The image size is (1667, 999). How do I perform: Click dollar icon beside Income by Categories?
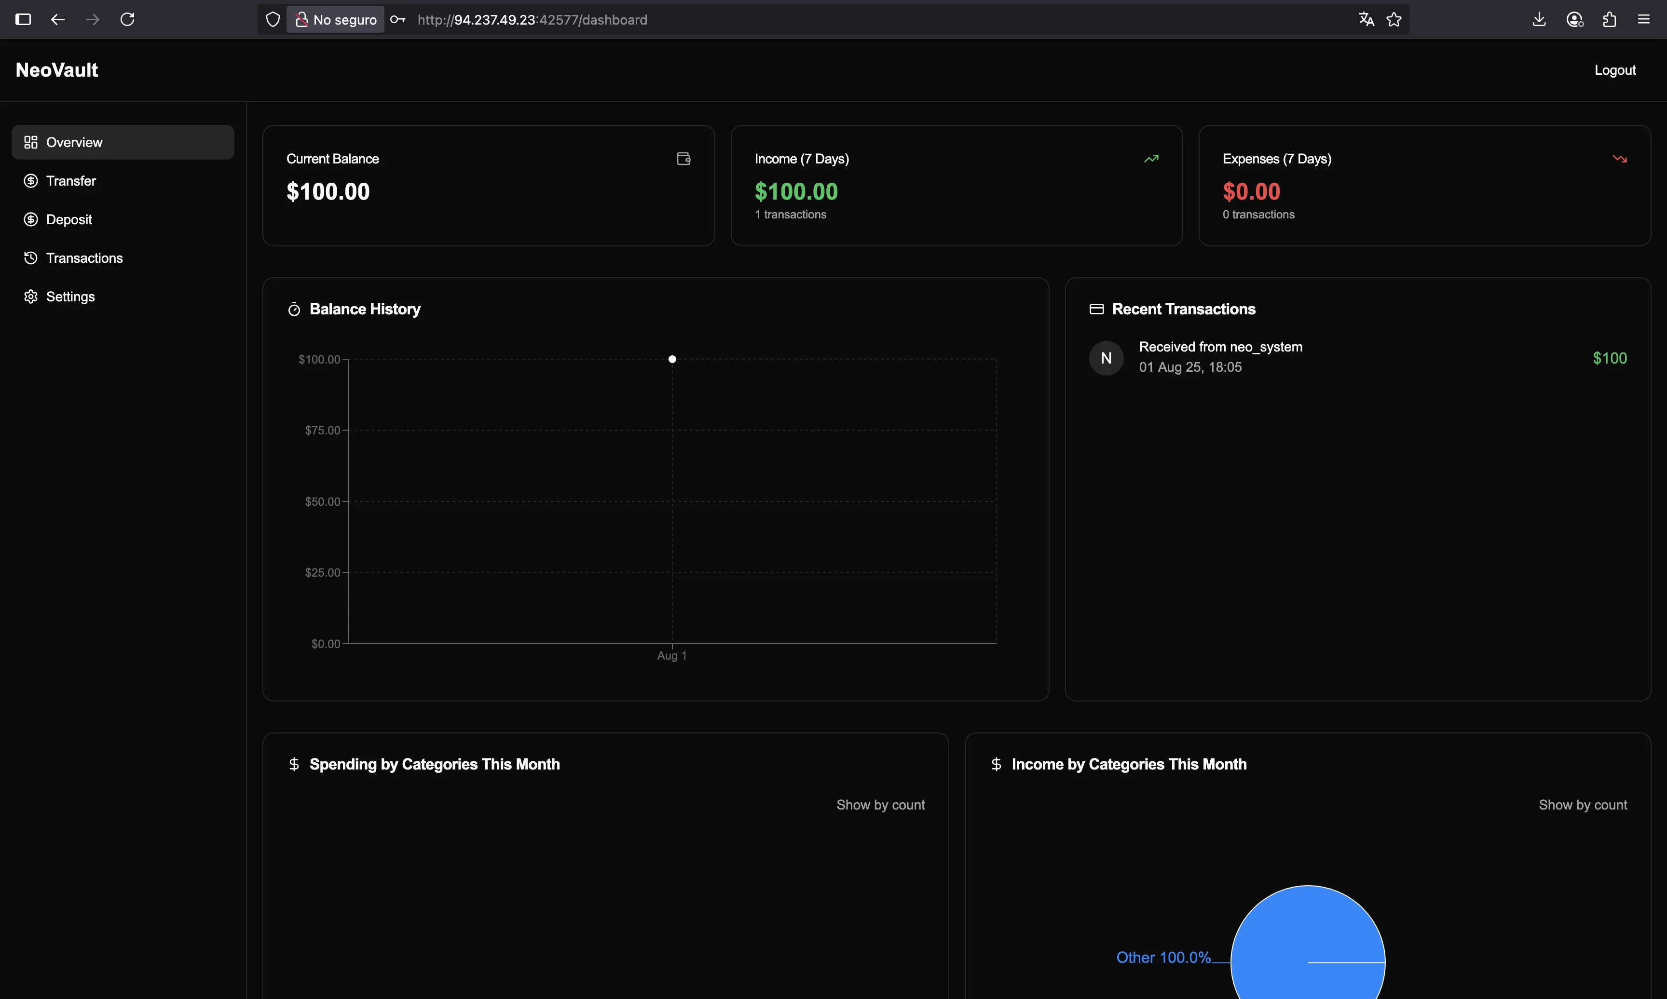click(x=996, y=764)
